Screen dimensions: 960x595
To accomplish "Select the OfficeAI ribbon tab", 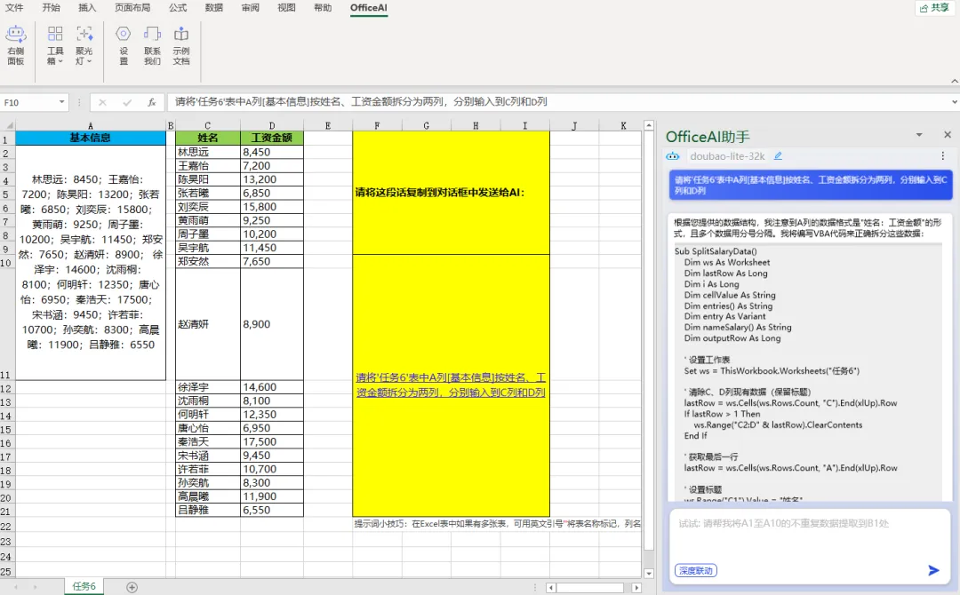I will click(369, 7).
